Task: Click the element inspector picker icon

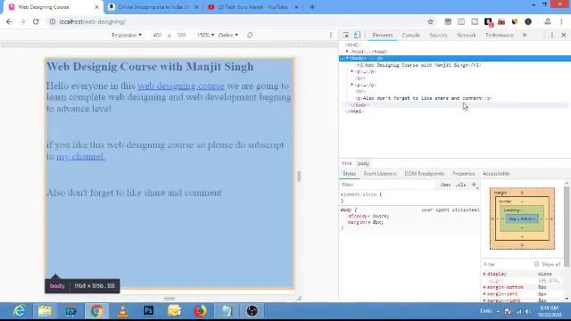Action: pos(345,35)
